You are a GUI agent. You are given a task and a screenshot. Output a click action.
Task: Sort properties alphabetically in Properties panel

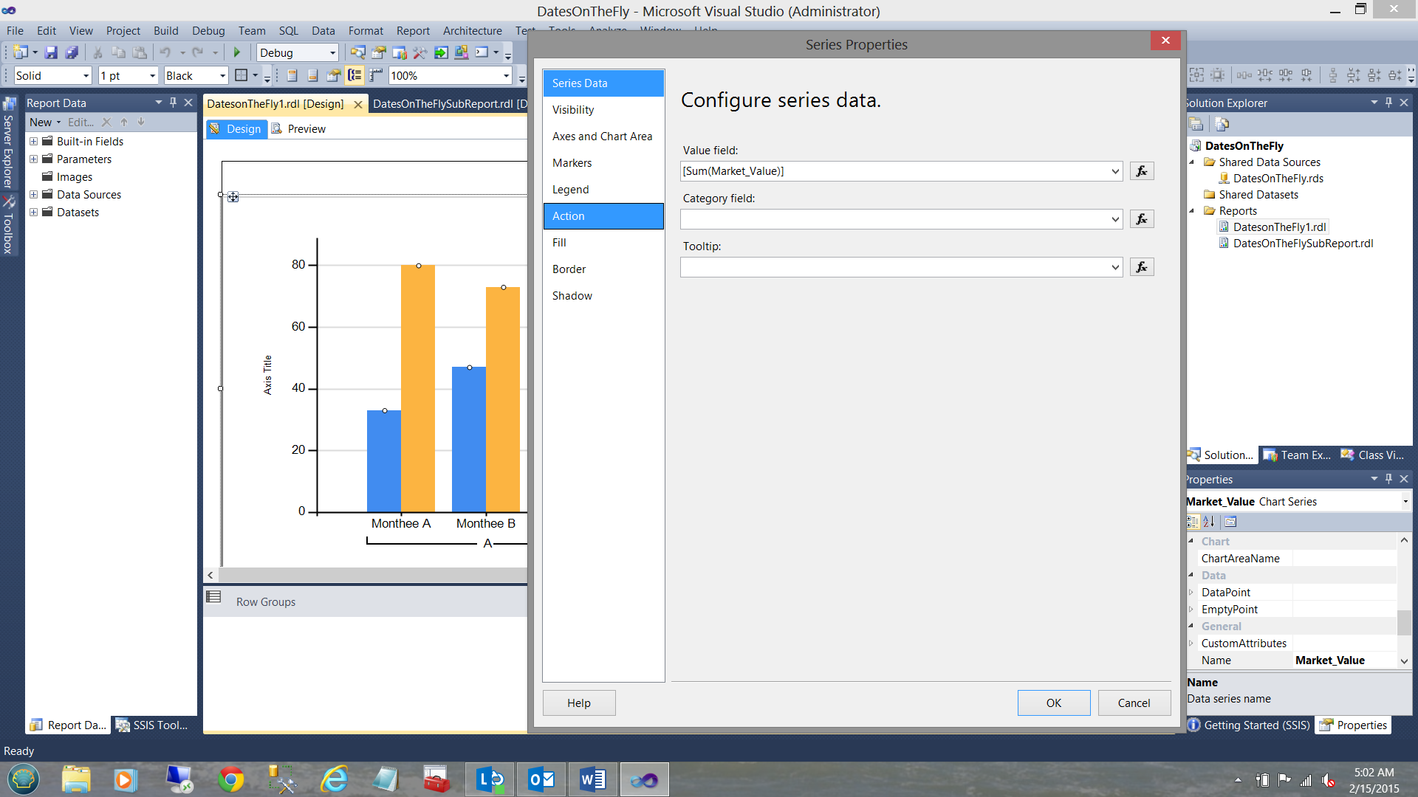pos(1209,522)
